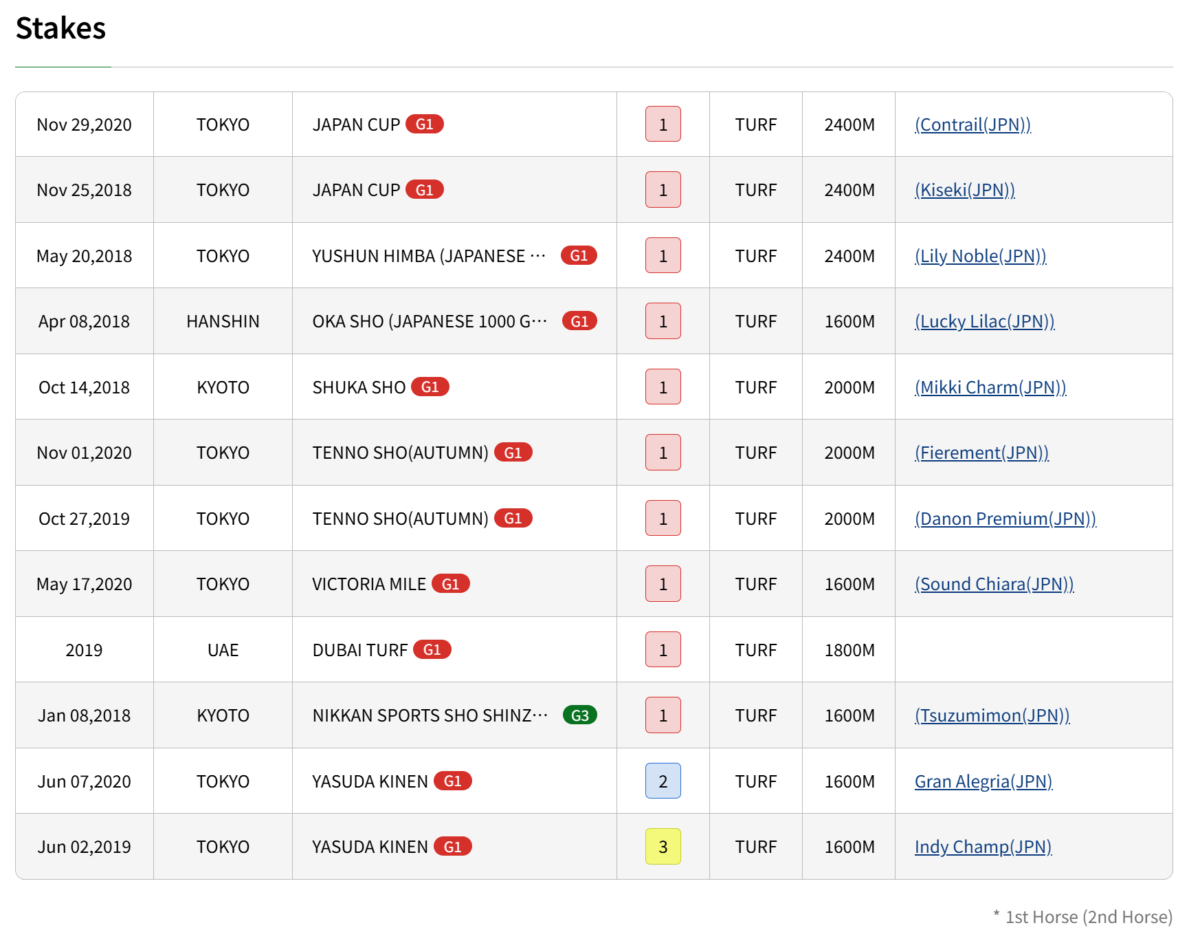Click the date Jan 08,2018
The height and width of the screenshot is (943, 1189).
(84, 715)
